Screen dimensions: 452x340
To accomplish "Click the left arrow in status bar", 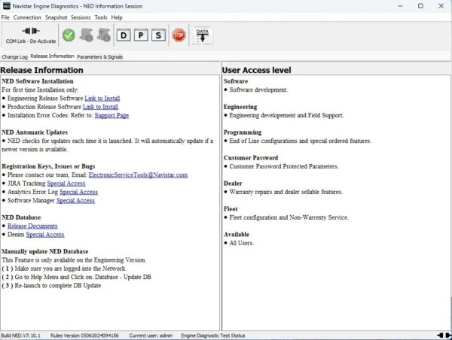I will tap(440, 335).
